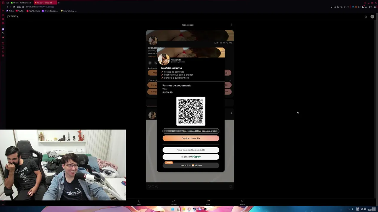Click the ENG language indicator

[358, 209]
